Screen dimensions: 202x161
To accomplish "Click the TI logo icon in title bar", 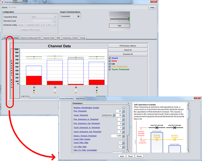I will pos(2,2).
